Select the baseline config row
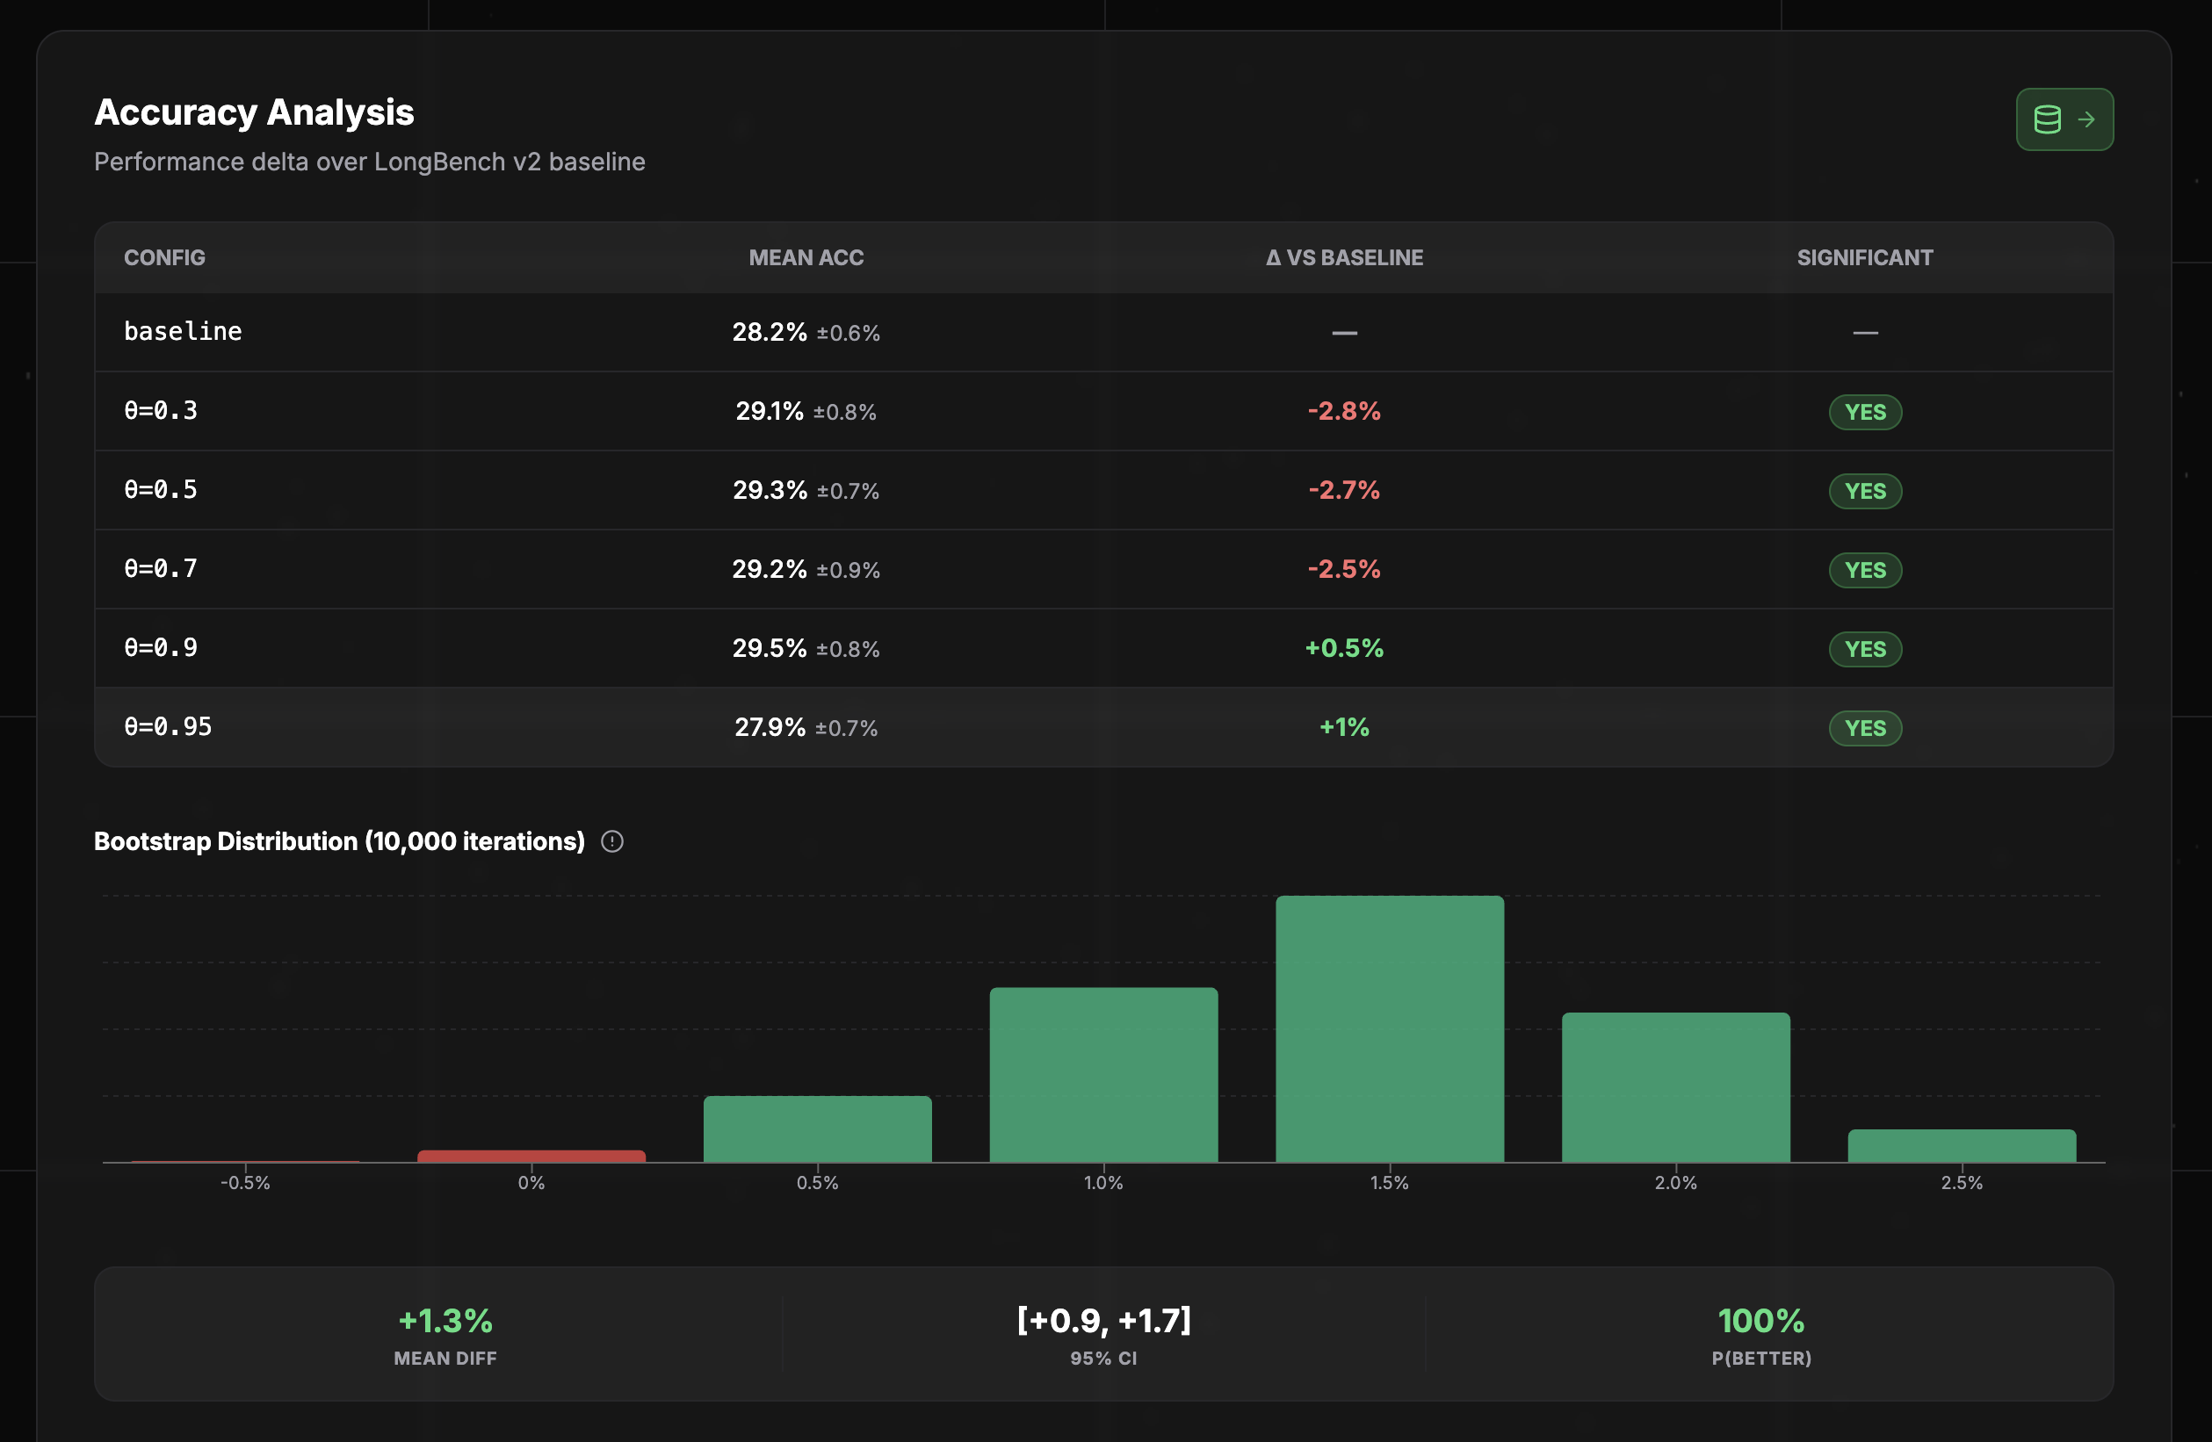The image size is (2212, 1442). tap(183, 332)
